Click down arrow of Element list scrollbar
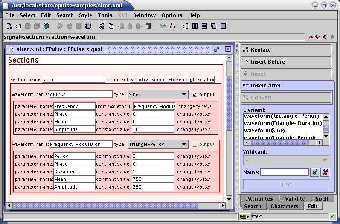340x224 pixels. click(326, 136)
